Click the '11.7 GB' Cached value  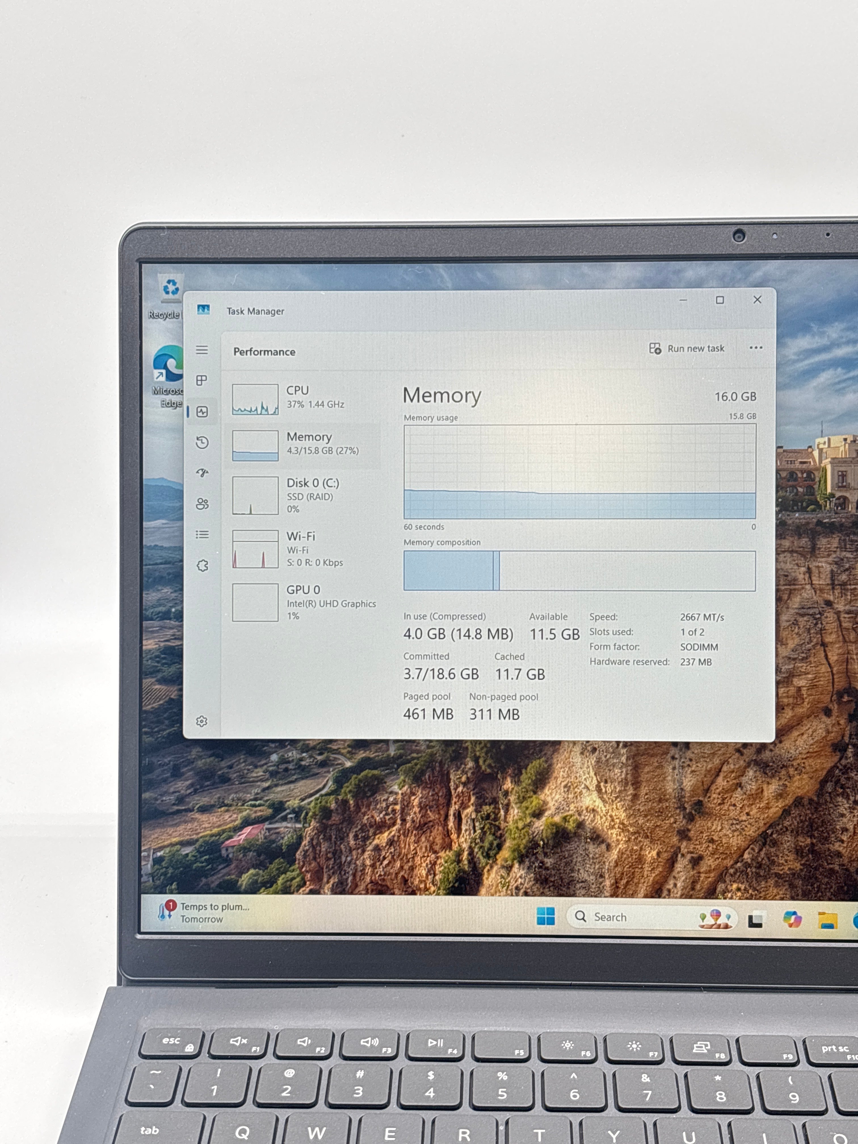[x=520, y=674]
